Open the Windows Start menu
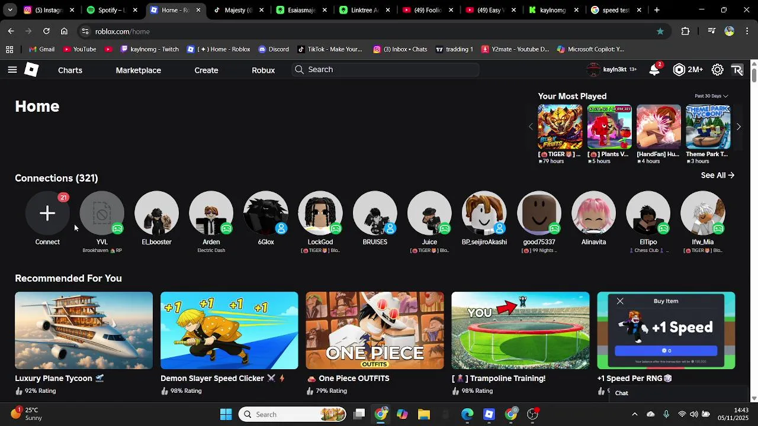This screenshot has height=426, width=758. (226, 414)
